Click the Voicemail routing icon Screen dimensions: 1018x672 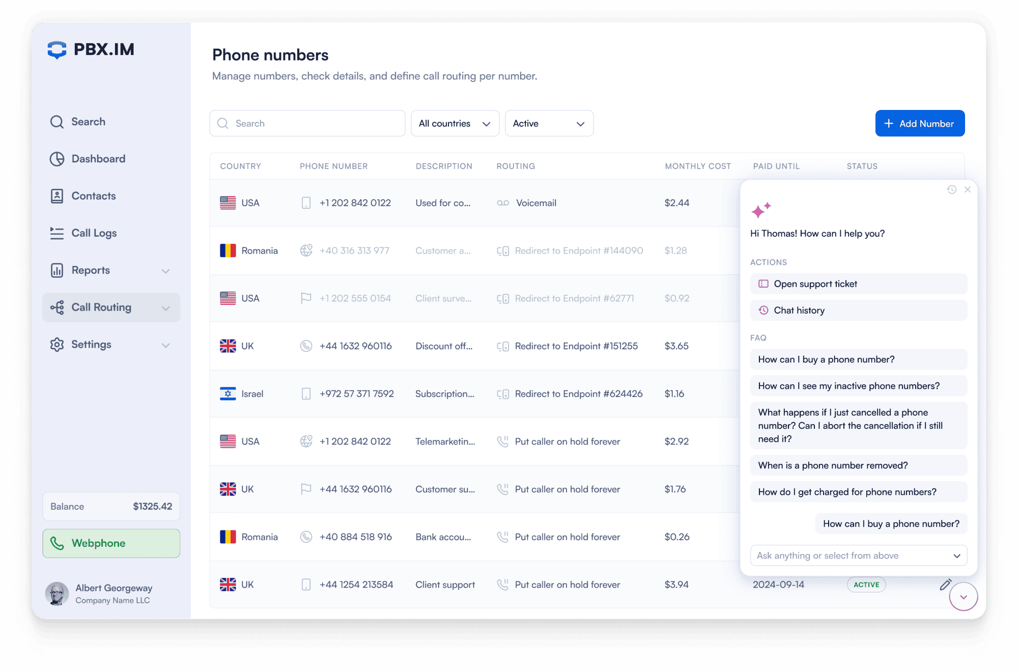pyautogui.click(x=503, y=203)
